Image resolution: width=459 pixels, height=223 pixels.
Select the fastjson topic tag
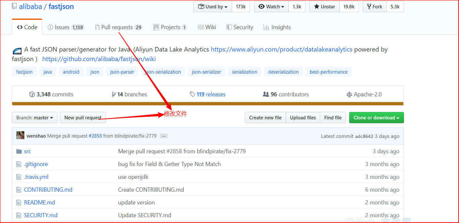coord(24,72)
